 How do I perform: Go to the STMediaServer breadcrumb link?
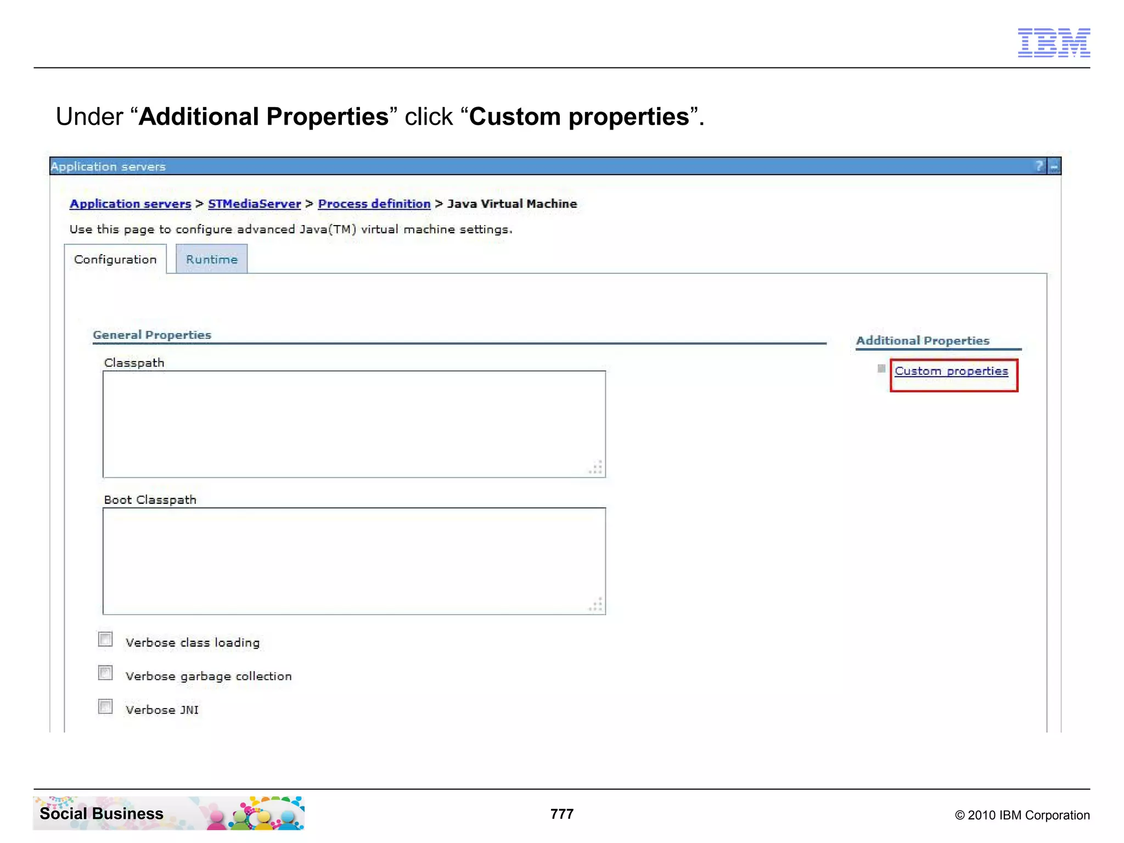click(255, 204)
